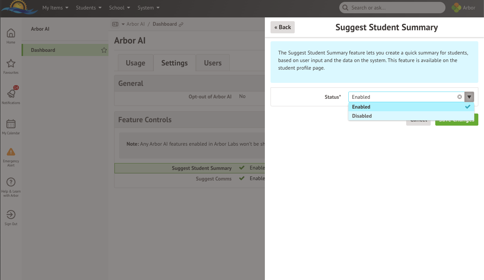
Task: Open the Status dropdown arrow
Action: pyautogui.click(x=469, y=97)
